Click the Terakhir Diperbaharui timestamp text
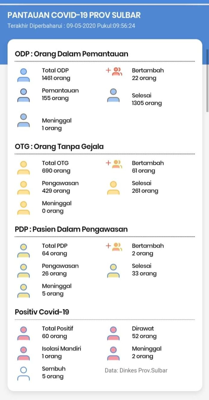Image resolution: width=209 pixels, height=400 pixels. (x=71, y=26)
